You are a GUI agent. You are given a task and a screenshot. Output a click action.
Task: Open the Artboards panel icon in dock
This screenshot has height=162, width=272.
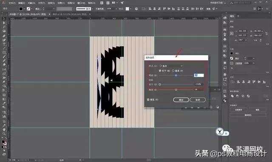(225, 84)
